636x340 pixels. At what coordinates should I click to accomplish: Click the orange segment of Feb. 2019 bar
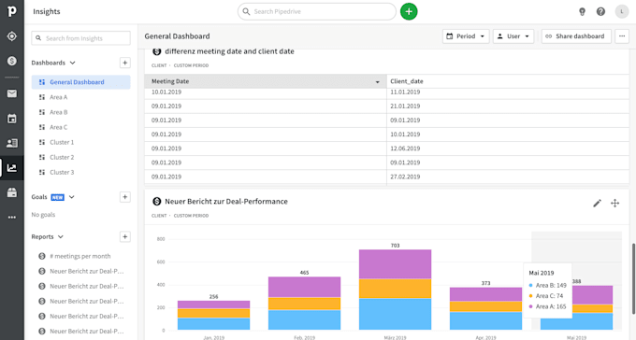point(304,304)
